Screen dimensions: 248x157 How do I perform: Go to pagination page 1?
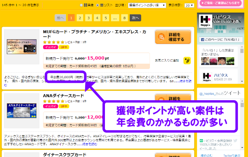click(71, 18)
